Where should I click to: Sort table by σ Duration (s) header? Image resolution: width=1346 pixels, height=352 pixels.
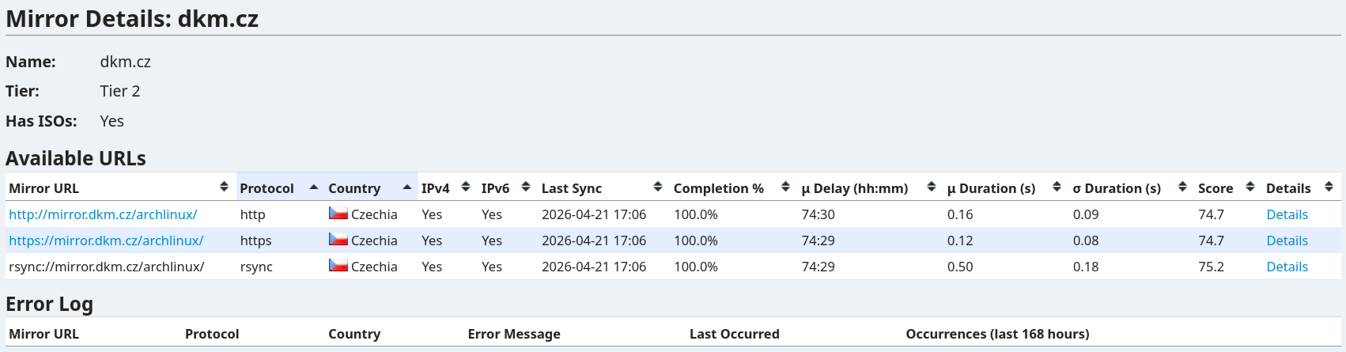[1117, 188]
